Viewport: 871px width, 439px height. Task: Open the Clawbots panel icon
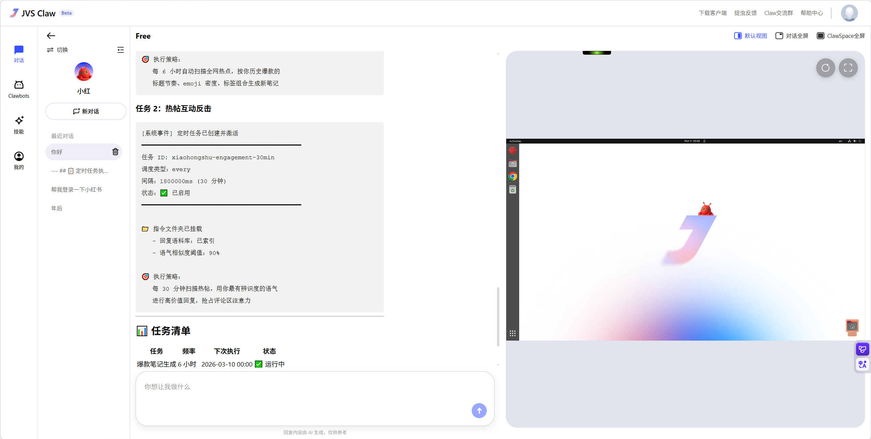click(x=19, y=88)
